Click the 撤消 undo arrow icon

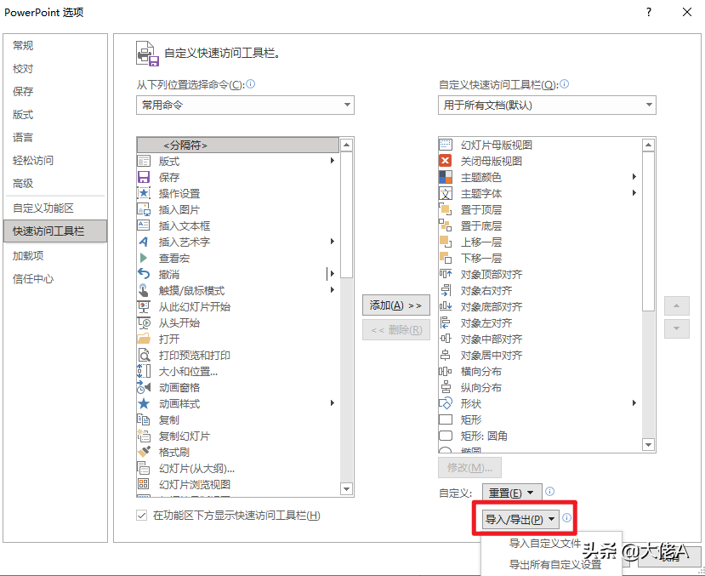144,274
